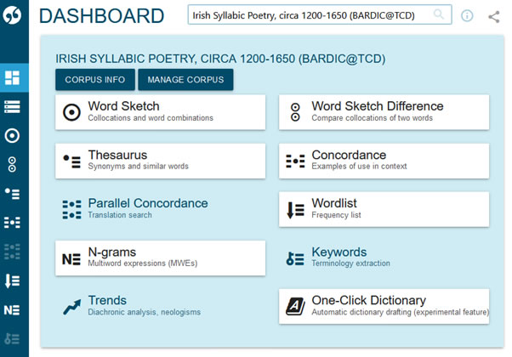Open the Word Sketch sidebar icon
Viewport: 512px width, 357px height.
13,135
